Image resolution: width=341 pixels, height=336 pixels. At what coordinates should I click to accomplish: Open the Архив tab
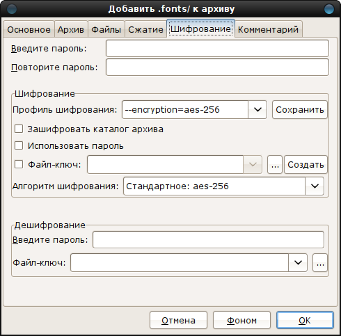(71, 29)
